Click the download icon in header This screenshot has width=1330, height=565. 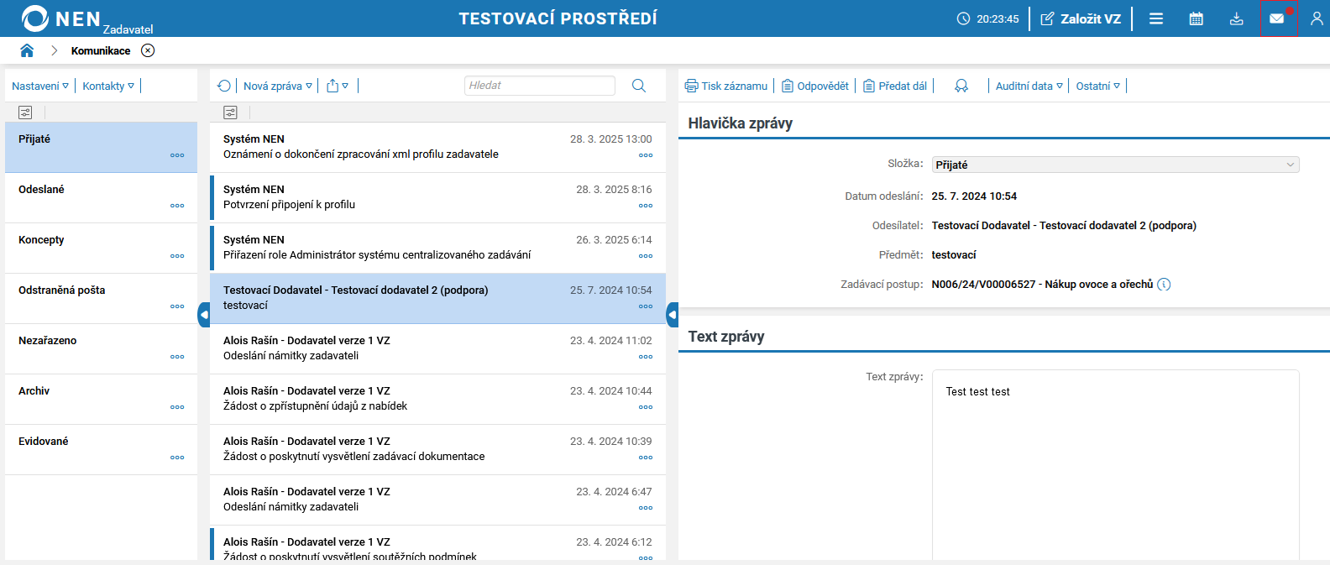[1236, 18]
